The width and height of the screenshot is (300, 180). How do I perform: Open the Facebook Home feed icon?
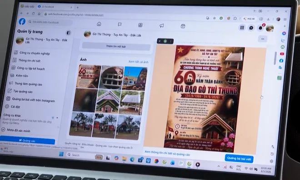(99, 24)
